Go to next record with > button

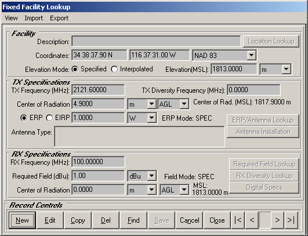point(277,220)
